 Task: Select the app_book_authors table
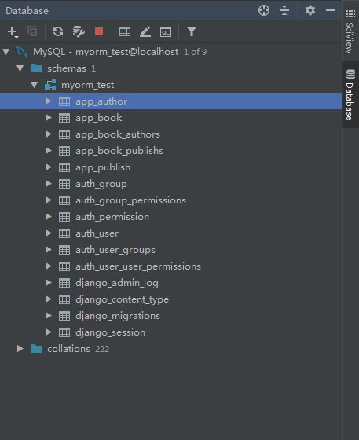coord(118,134)
